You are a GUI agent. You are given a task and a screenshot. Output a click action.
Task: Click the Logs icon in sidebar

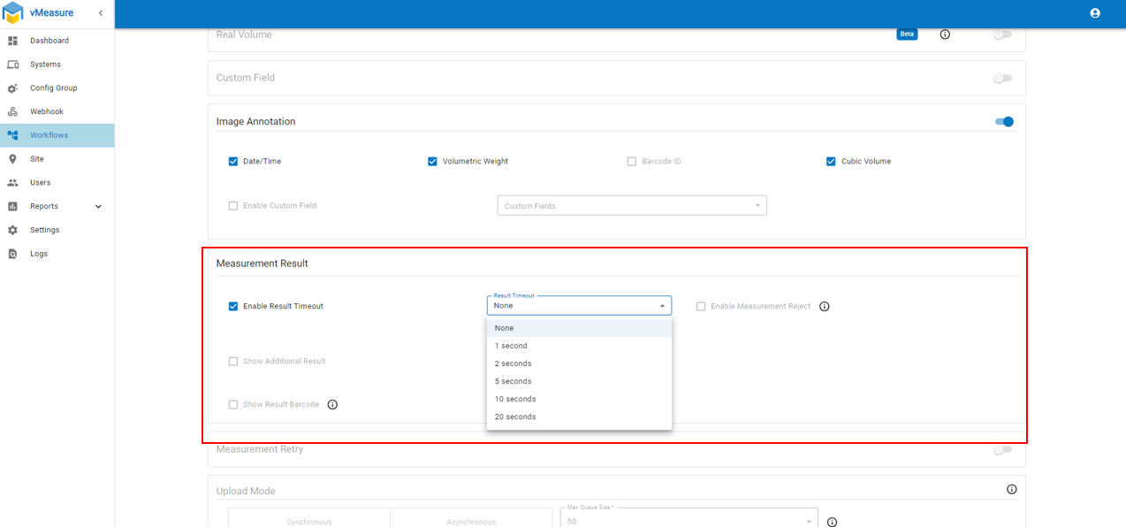(12, 254)
